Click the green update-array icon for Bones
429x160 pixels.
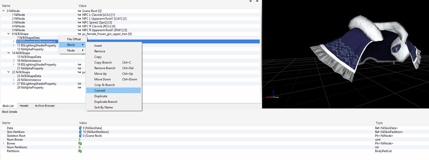tap(80, 143)
